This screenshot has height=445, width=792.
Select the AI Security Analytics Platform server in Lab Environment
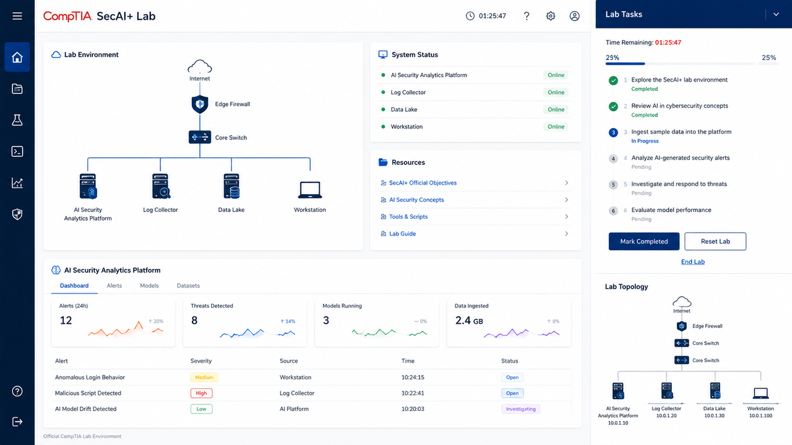click(88, 186)
